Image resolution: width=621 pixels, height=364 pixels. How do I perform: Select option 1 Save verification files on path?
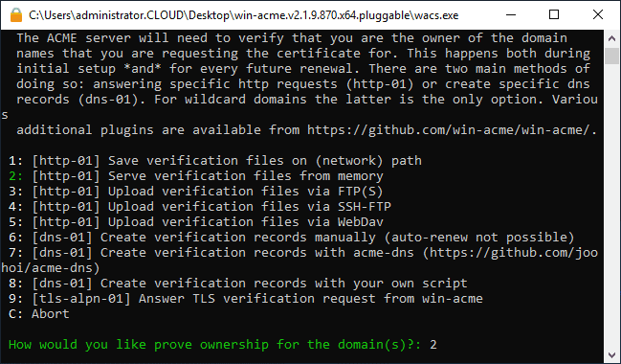[215, 161]
